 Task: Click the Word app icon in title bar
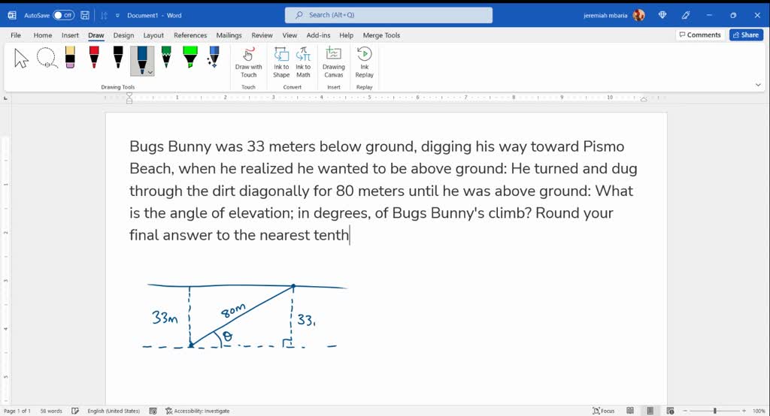click(x=12, y=15)
